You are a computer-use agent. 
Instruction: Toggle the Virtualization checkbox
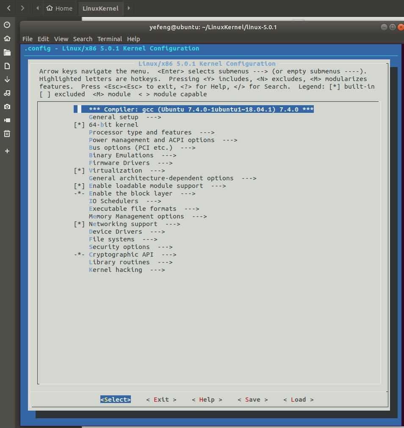click(79, 171)
